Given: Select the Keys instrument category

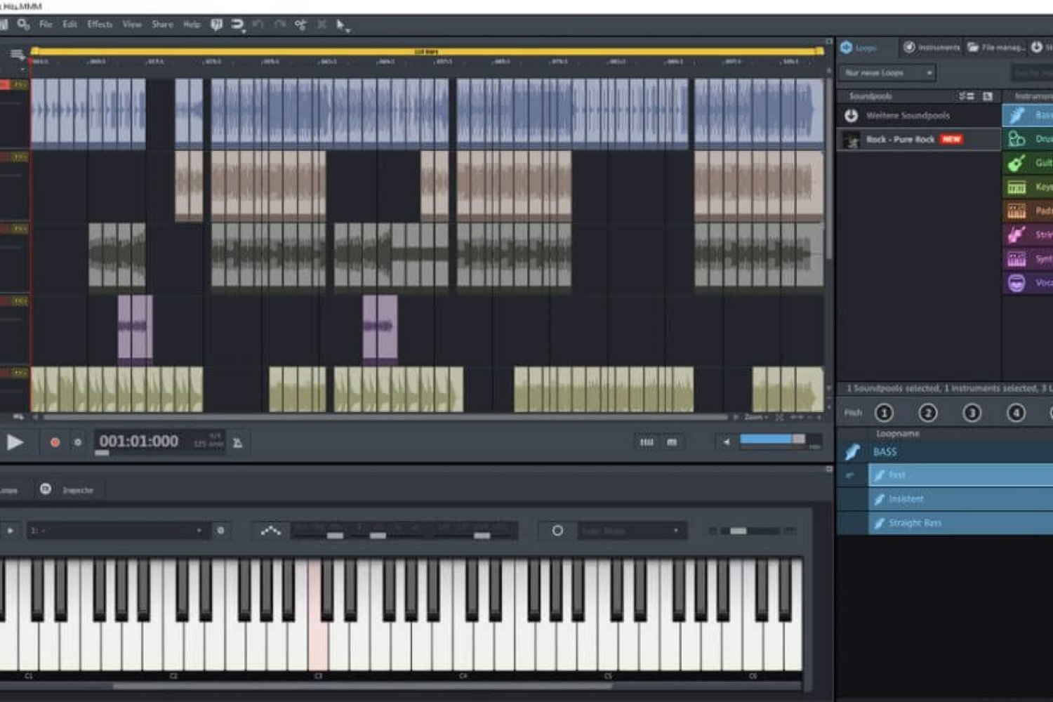Looking at the screenshot, I should pyautogui.click(x=1032, y=187).
